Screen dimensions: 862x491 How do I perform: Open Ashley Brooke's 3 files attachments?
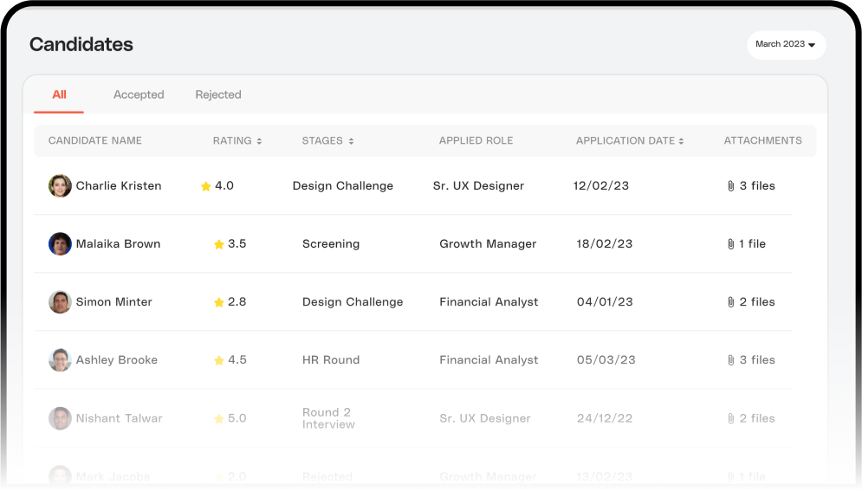coord(756,360)
